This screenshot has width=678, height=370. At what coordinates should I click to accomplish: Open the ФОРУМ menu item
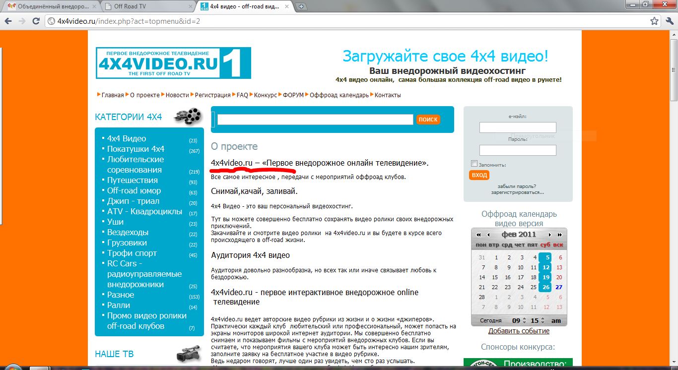(x=293, y=95)
